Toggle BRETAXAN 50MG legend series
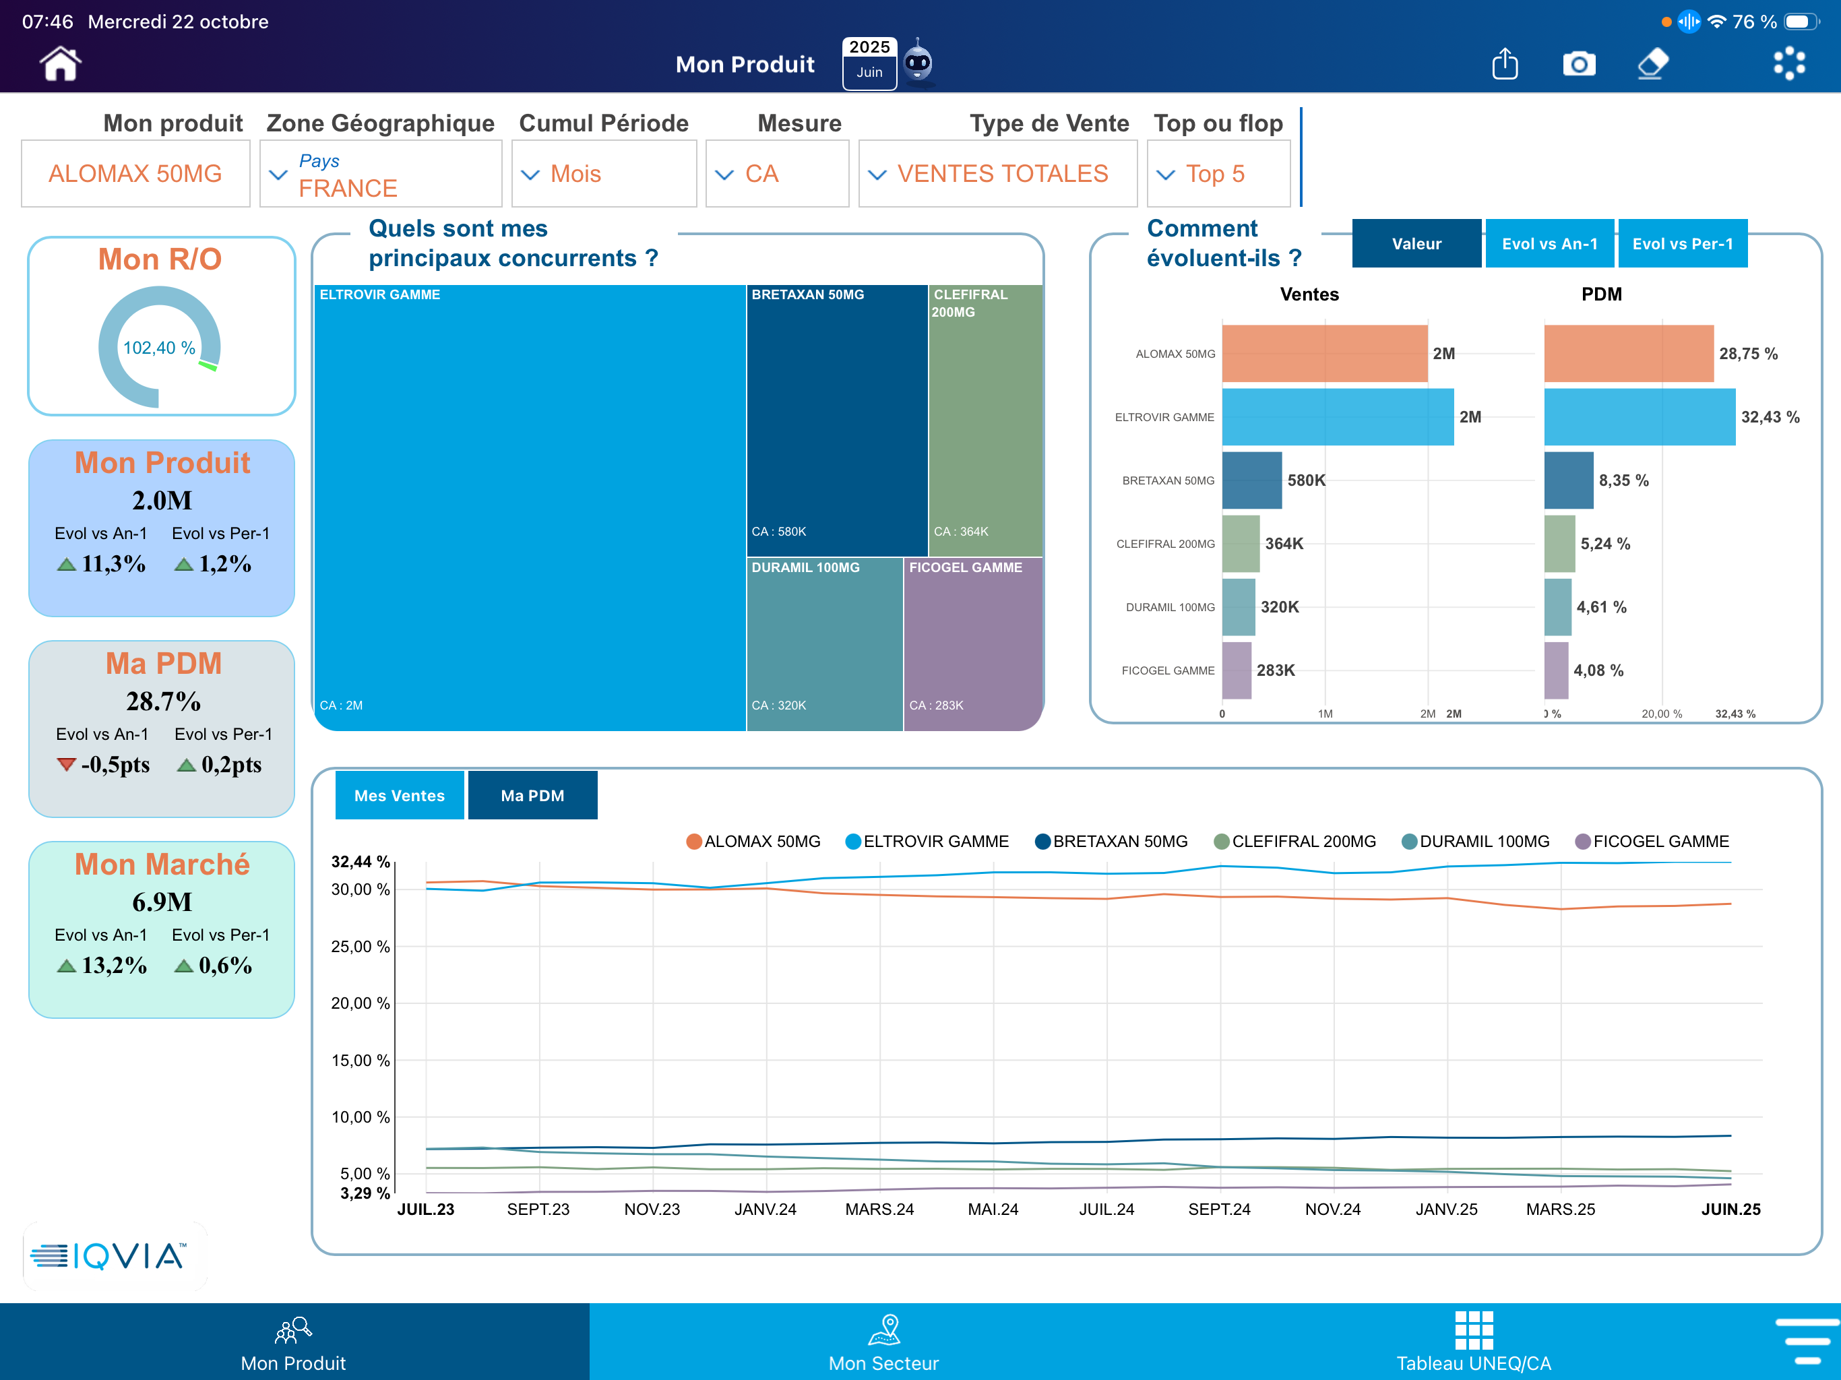The image size is (1841, 1380). (1111, 842)
